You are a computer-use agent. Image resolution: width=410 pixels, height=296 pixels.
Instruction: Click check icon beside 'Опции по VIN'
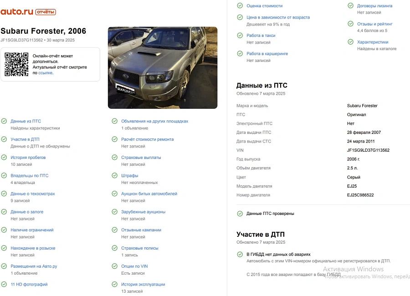tap(114, 266)
